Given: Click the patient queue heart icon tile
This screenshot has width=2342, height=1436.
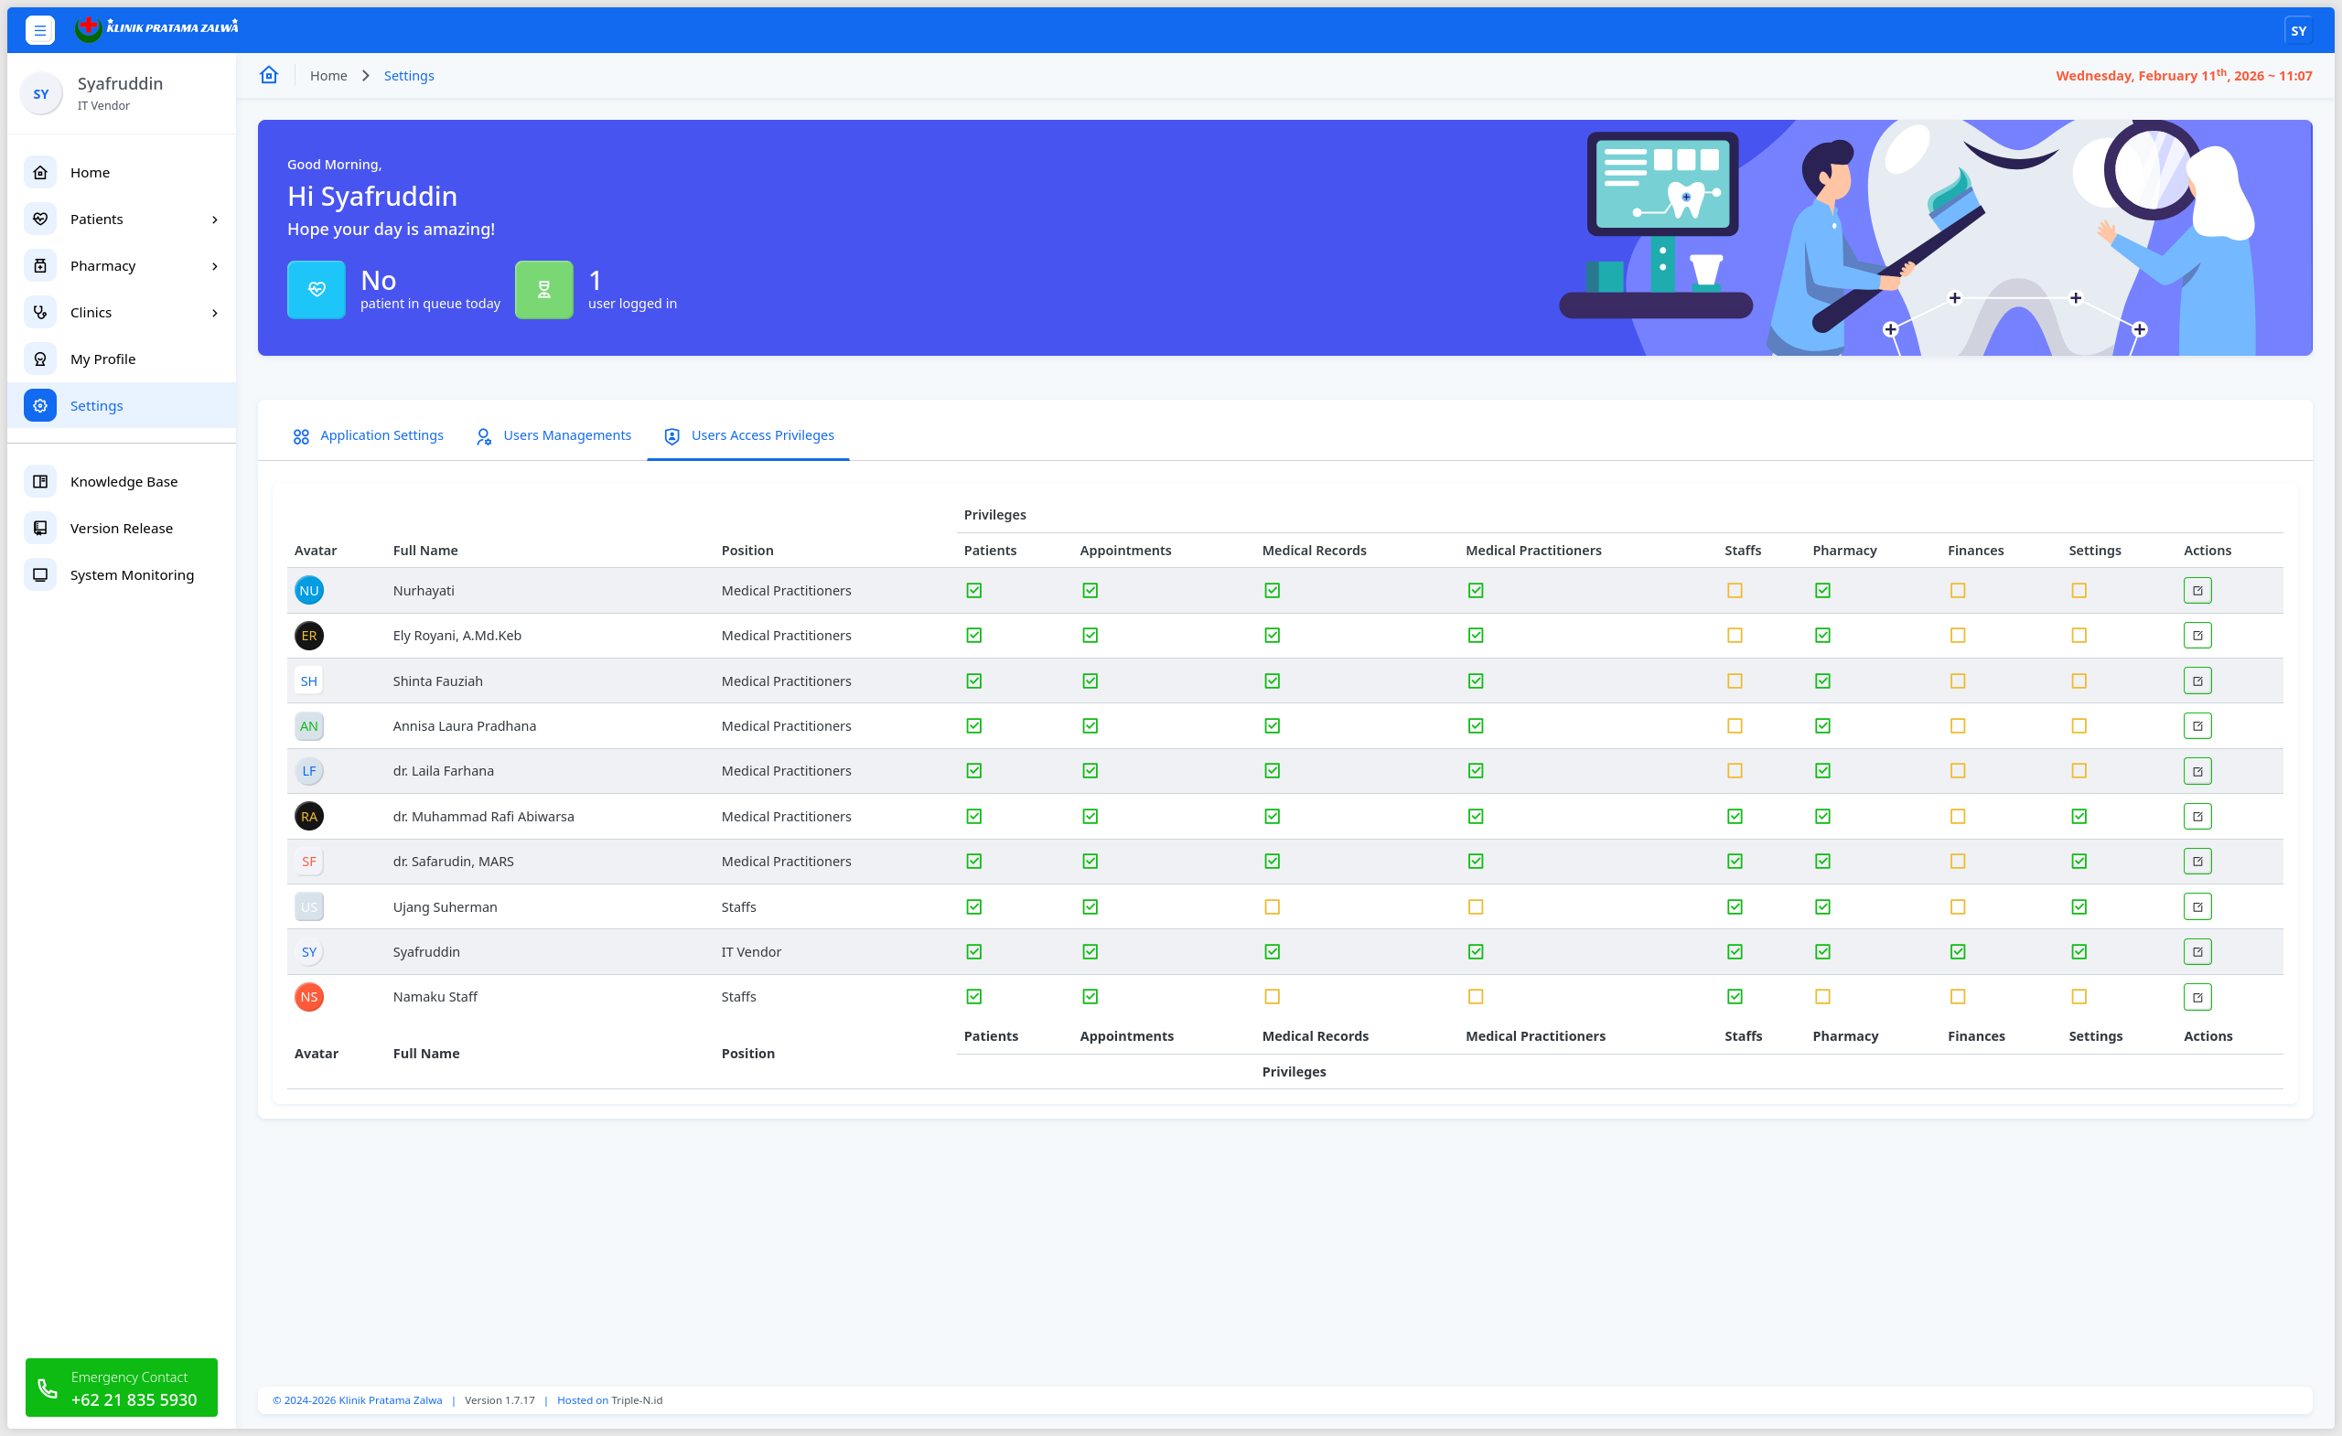Looking at the screenshot, I should (x=317, y=290).
